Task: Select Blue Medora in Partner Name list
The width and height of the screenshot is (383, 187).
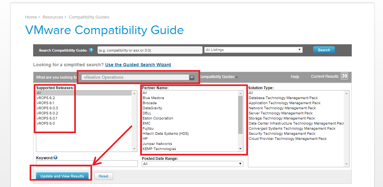Action: 153,98
